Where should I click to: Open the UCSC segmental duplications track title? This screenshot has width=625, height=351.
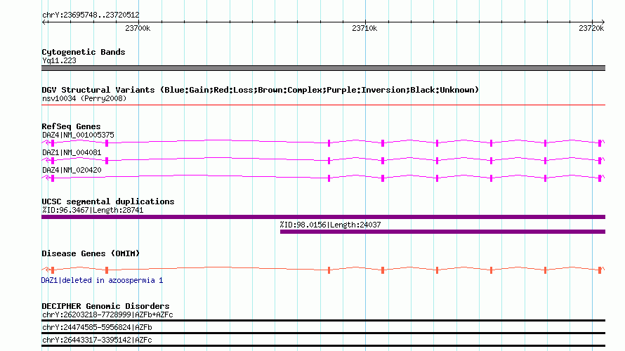coord(108,201)
